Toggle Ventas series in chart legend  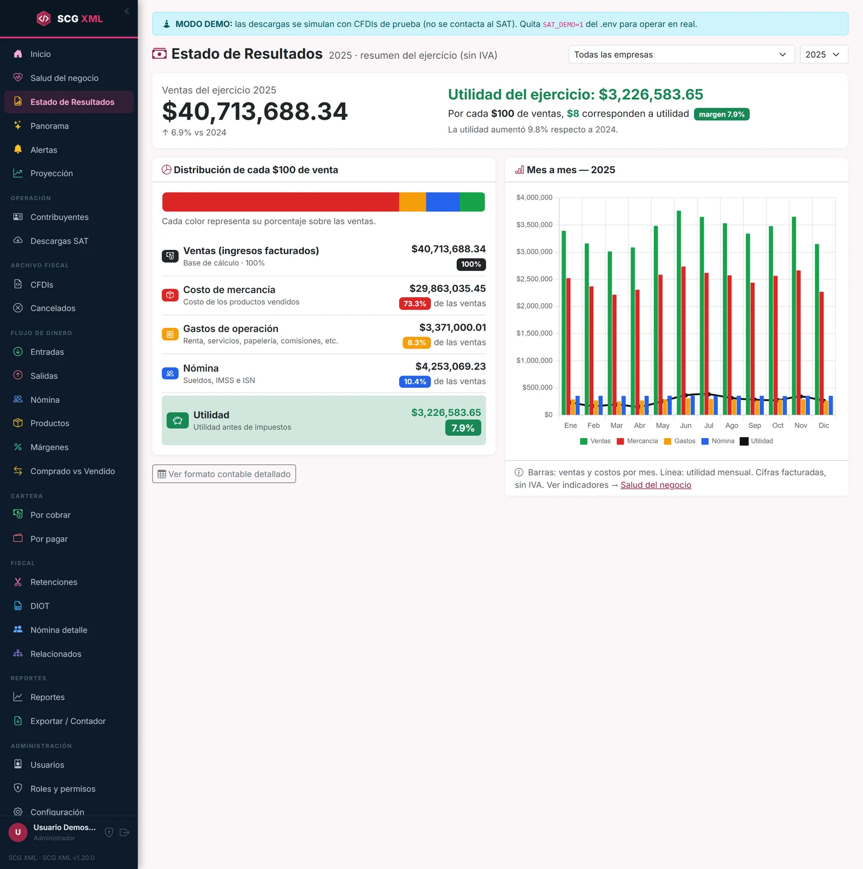[595, 441]
